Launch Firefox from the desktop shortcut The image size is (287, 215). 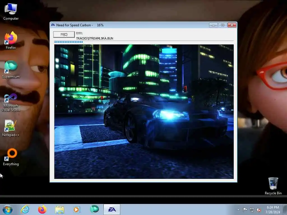coord(11,40)
